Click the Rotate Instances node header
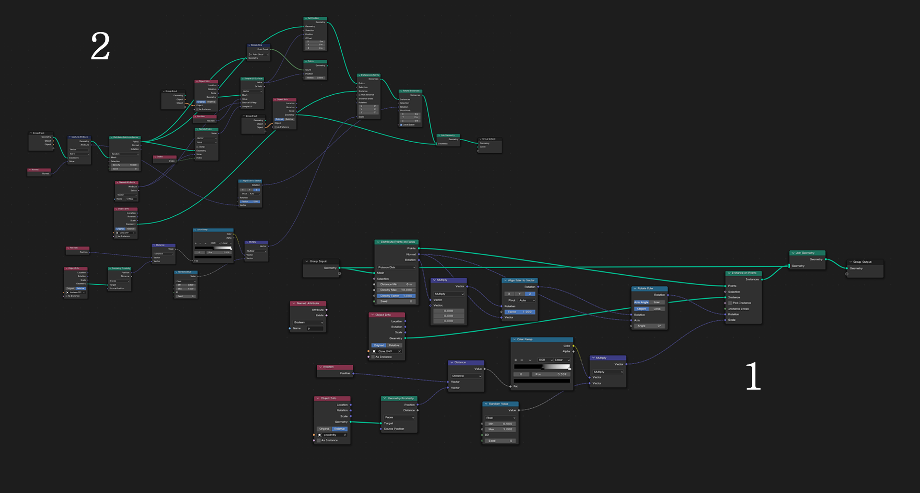The height and width of the screenshot is (493, 920). point(411,90)
